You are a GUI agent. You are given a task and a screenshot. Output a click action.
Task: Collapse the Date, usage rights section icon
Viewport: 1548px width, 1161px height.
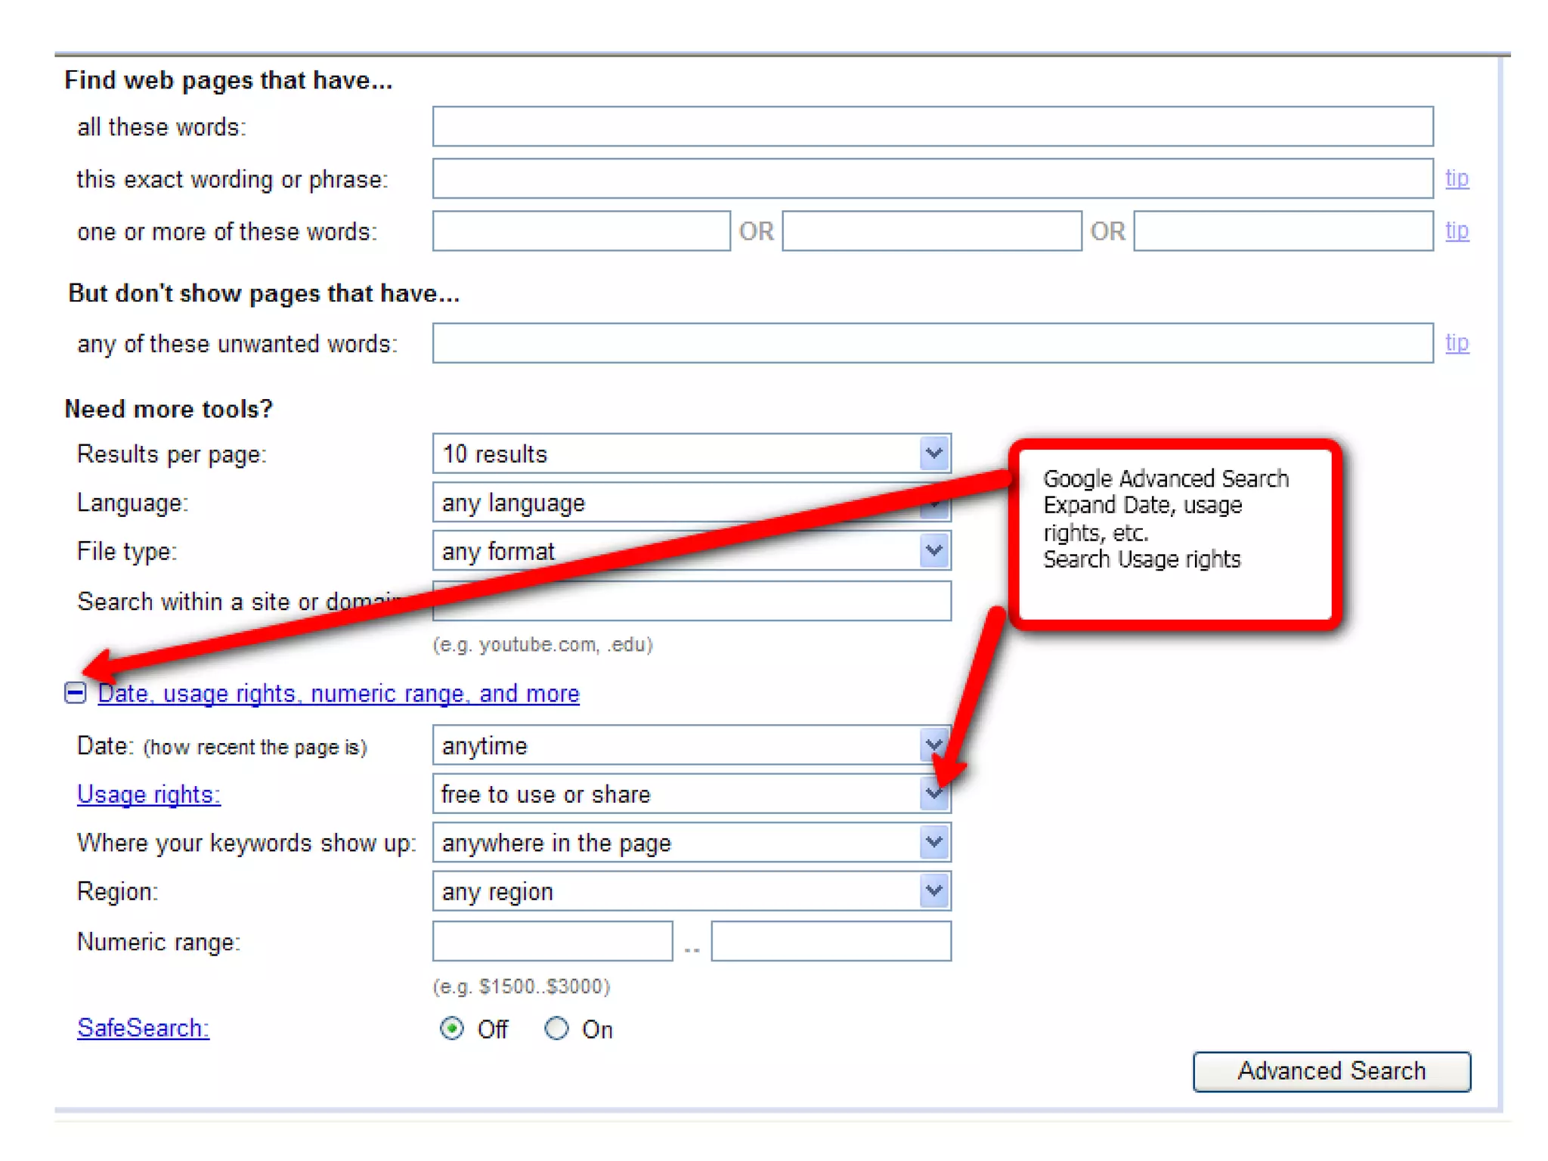[75, 692]
